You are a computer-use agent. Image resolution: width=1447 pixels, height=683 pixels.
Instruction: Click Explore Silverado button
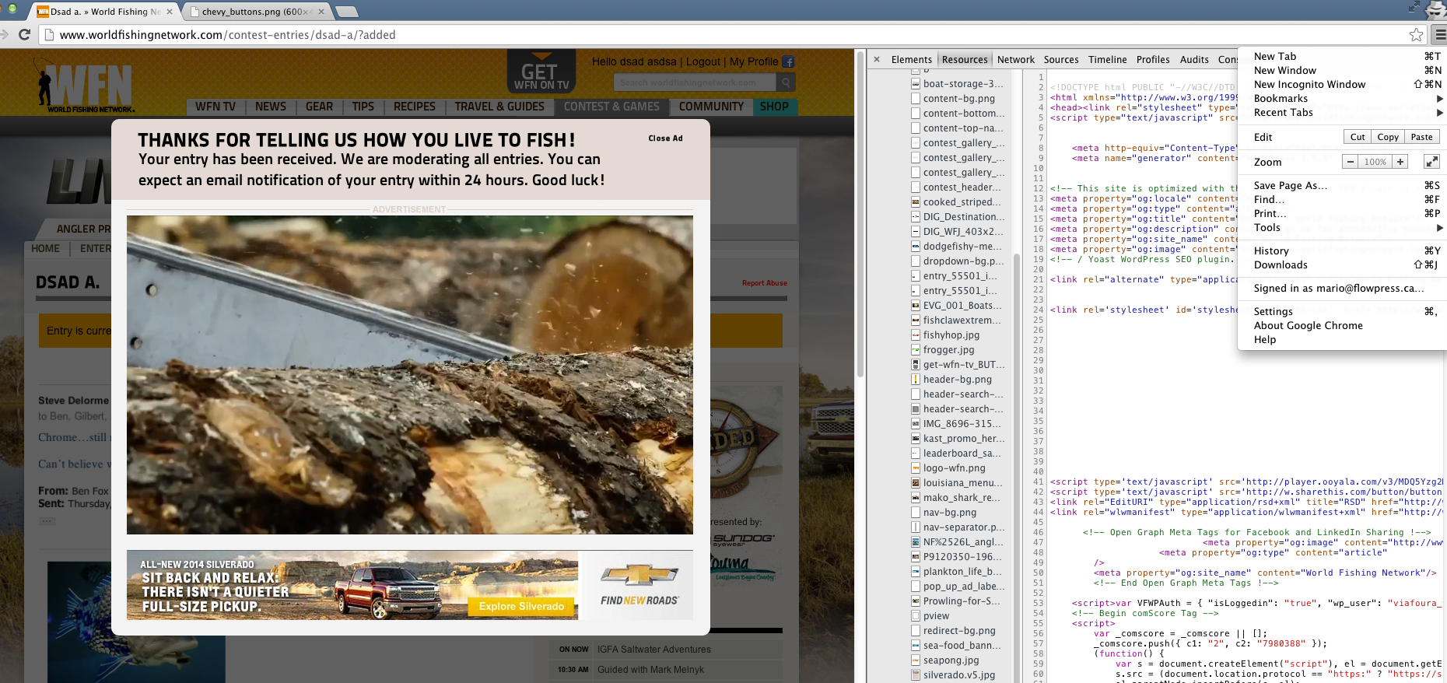coord(521,607)
